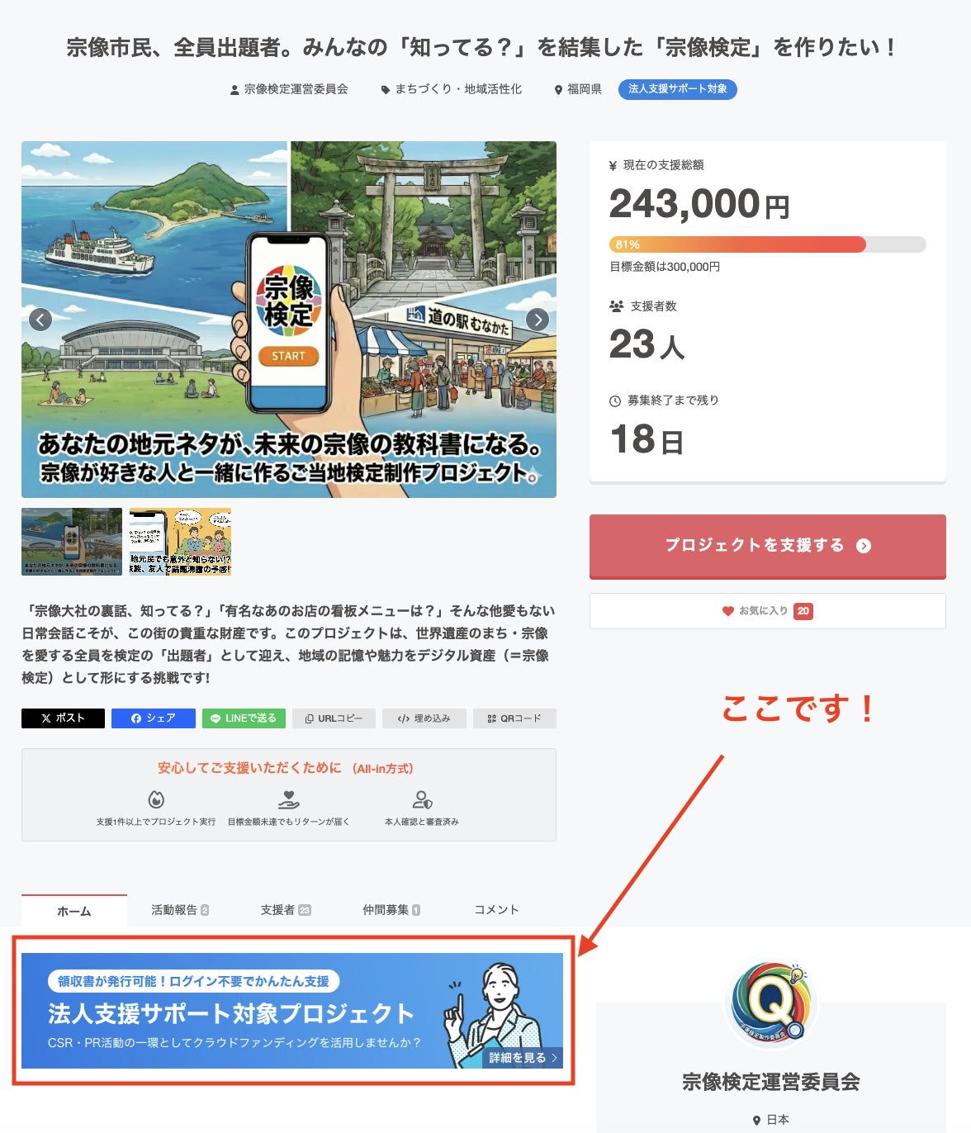This screenshot has width=971, height=1133.
Task: Open the 支援者 tab
Action: point(286,910)
